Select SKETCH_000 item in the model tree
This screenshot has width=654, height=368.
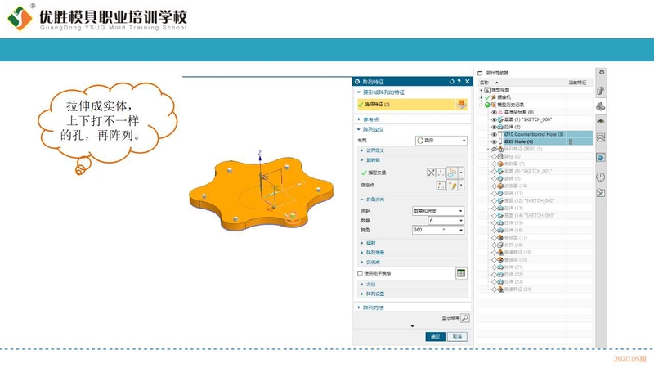tap(527, 119)
